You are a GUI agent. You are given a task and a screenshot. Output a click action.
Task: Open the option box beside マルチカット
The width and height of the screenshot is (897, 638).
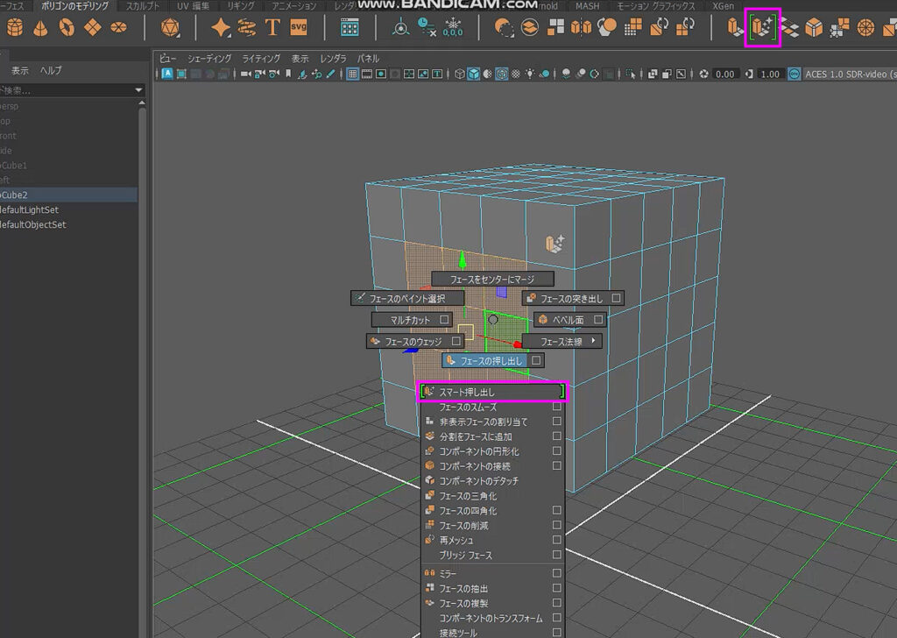(444, 319)
